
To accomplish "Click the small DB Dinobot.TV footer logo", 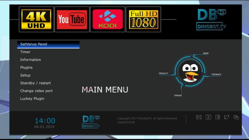I will coord(91,122).
